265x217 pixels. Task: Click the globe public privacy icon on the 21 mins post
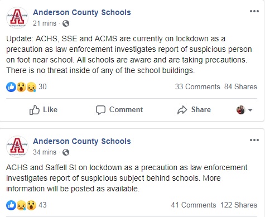click(x=66, y=23)
